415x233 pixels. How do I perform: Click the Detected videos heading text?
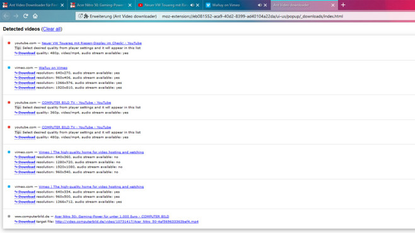(x=21, y=29)
